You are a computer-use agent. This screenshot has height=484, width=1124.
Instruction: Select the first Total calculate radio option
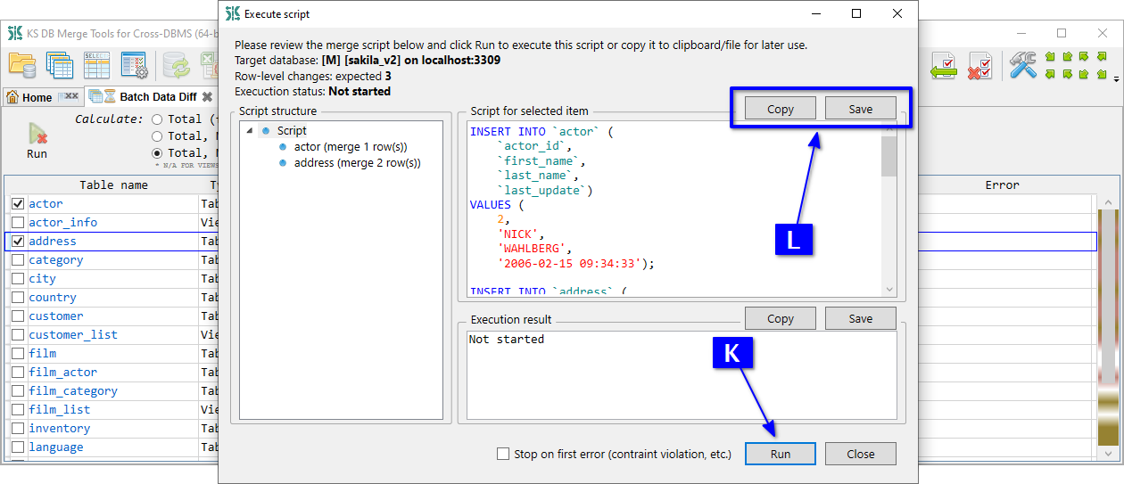(157, 119)
